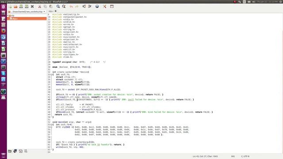Select the stp folder in tree
The image size is (283, 159).
coord(13,16)
